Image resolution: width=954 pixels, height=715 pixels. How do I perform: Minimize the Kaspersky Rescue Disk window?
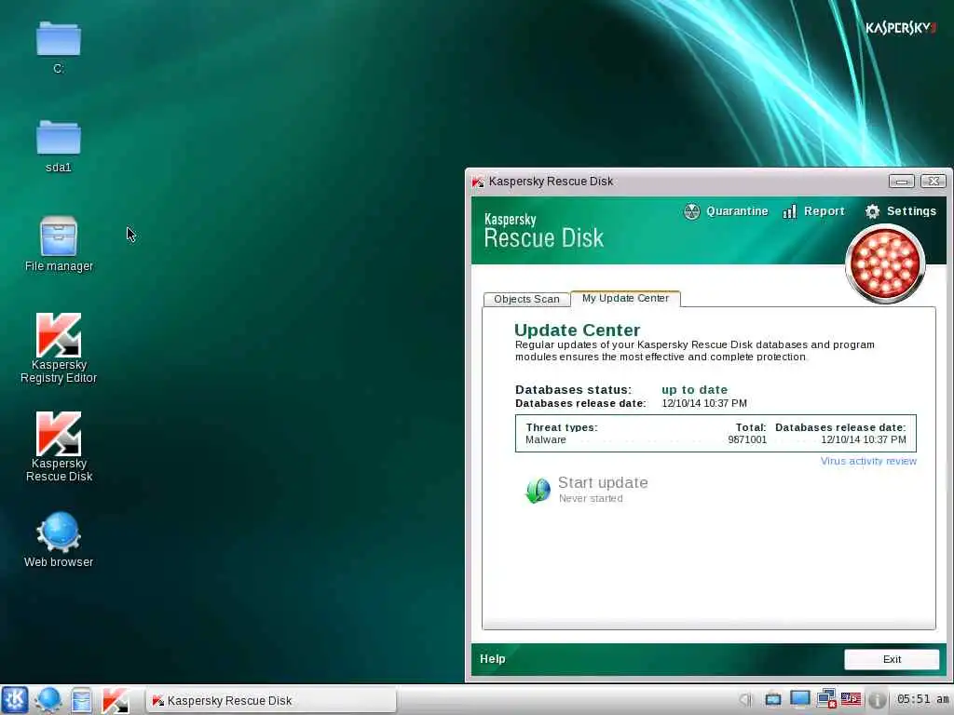(x=901, y=182)
